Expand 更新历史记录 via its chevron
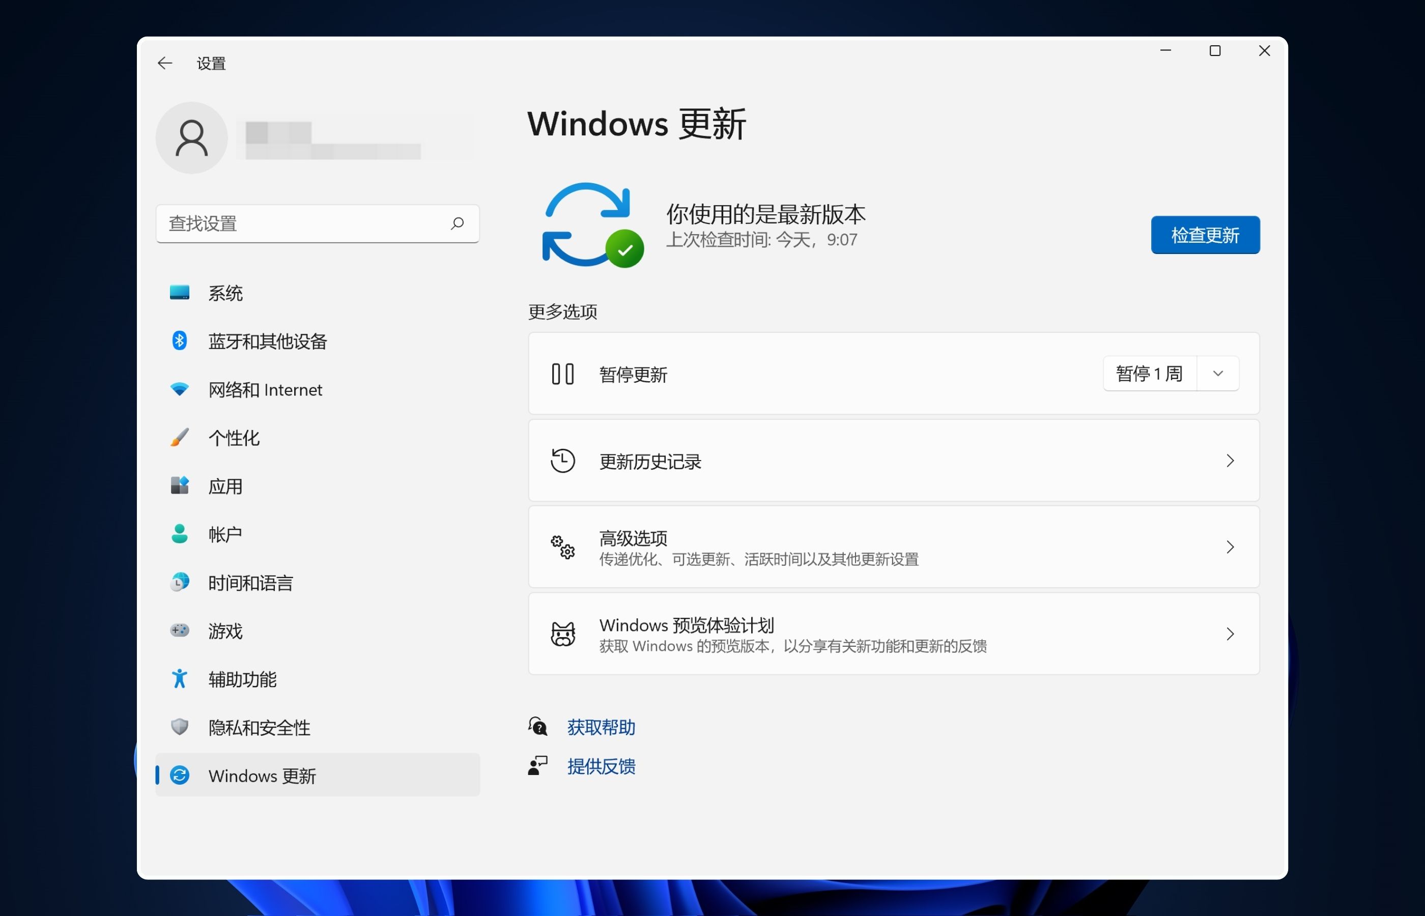The height and width of the screenshot is (916, 1425). coord(1230,461)
